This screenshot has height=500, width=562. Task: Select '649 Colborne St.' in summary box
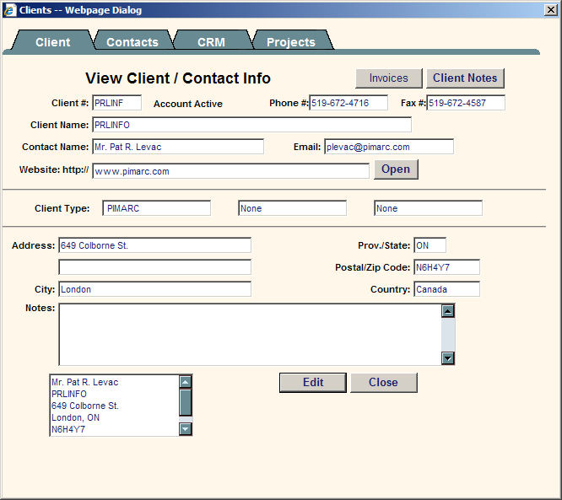85,406
